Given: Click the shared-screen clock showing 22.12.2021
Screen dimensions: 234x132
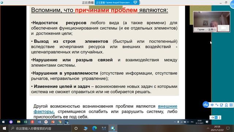Looking at the screenshot, I should (x=199, y=122).
